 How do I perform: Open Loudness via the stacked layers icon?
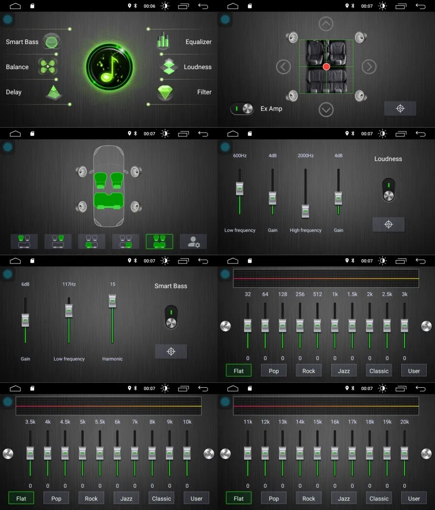(169, 66)
